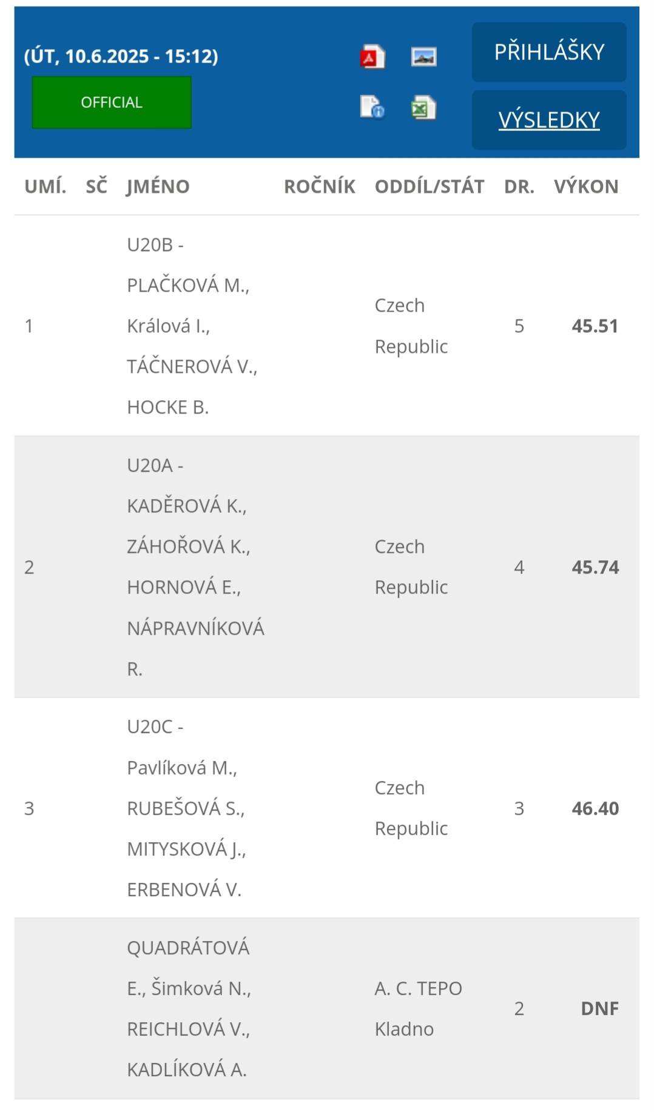This screenshot has height=1112, width=654.
Task: Click the 45.51 winning result
Action: pos(595,326)
